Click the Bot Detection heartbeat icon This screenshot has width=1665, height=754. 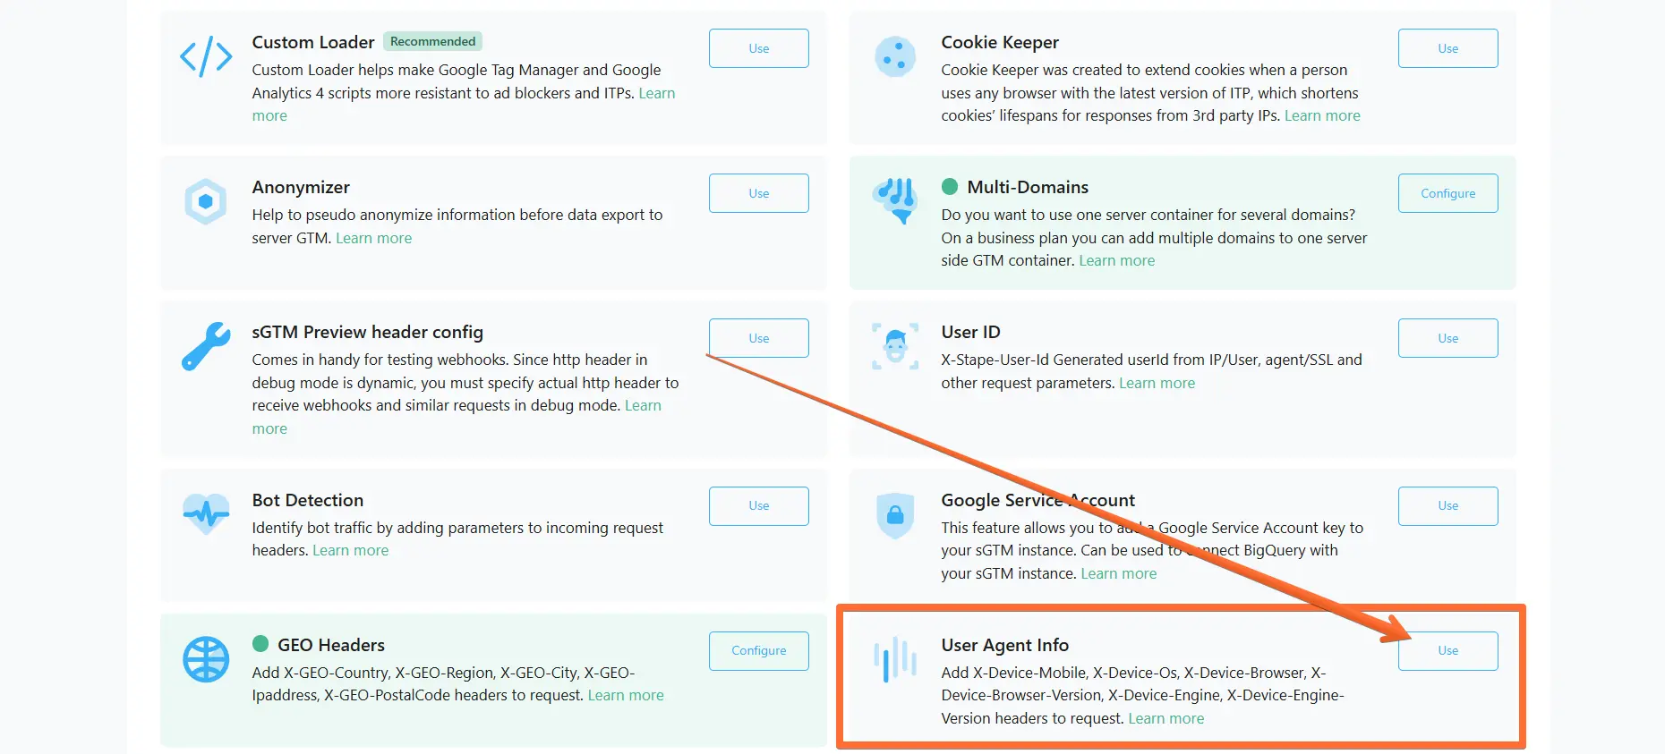206,514
